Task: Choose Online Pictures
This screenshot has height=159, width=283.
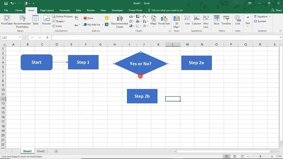Action: [x=62, y=16]
